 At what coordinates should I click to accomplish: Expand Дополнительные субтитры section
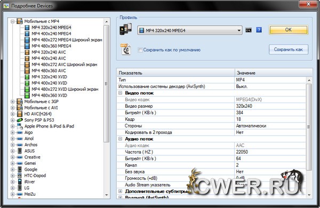(120, 191)
